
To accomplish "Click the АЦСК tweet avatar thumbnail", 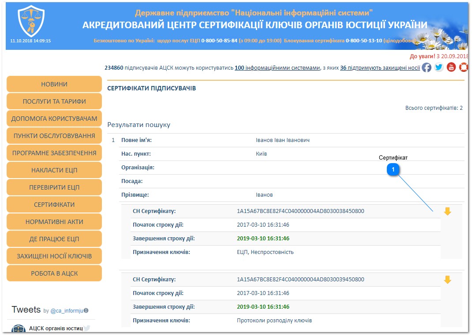I will 18,329.
